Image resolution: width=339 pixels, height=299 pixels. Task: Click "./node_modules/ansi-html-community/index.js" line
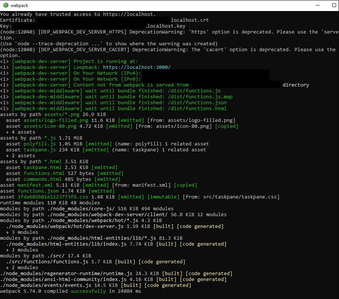tap(113, 279)
